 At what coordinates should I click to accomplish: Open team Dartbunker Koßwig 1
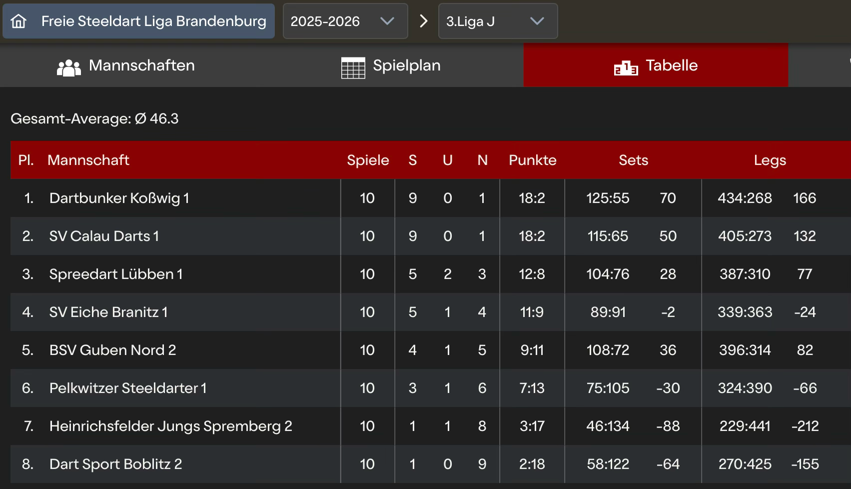[x=119, y=198]
